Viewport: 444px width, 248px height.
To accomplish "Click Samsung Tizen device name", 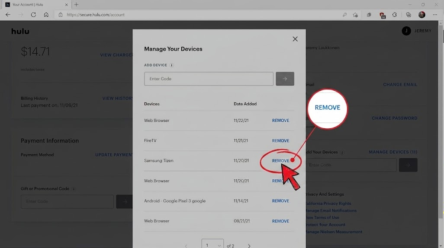I will (x=158, y=161).
